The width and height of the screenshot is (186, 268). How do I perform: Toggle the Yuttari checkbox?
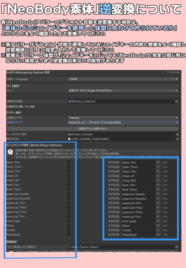(69, 230)
